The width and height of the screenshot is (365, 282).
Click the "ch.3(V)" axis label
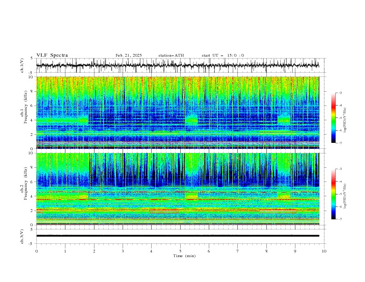[x=22, y=236]
